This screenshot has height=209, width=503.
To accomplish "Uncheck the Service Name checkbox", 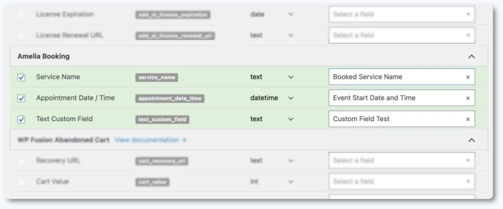I will (21, 77).
